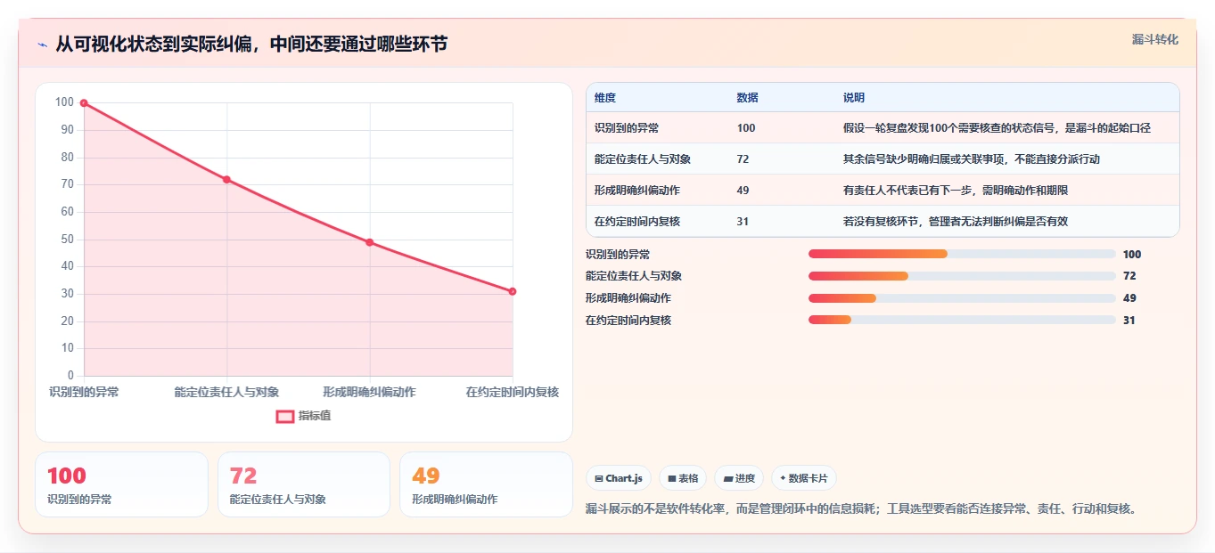Click the 漏斗转化 tag in header
1215x553 pixels.
pyautogui.click(x=1154, y=39)
